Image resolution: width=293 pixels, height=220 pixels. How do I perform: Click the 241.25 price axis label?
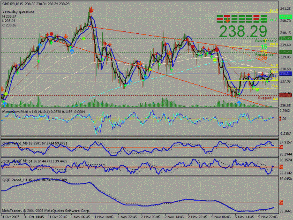tap(285, 8)
